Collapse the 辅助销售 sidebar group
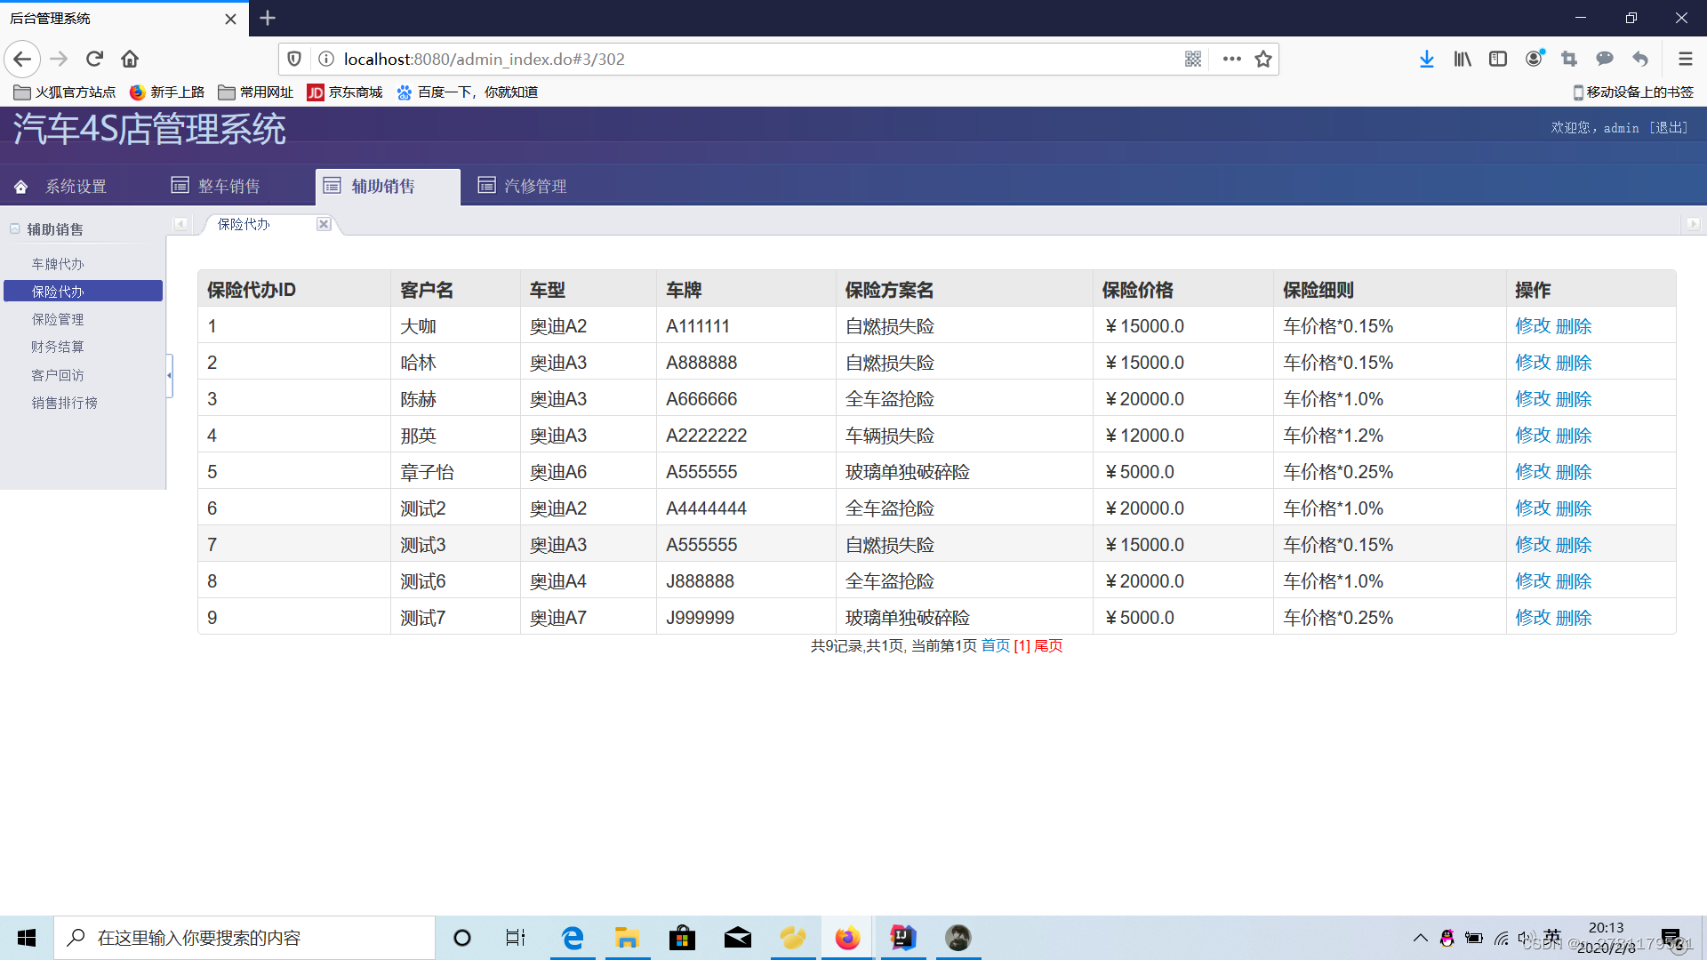 pos(14,228)
